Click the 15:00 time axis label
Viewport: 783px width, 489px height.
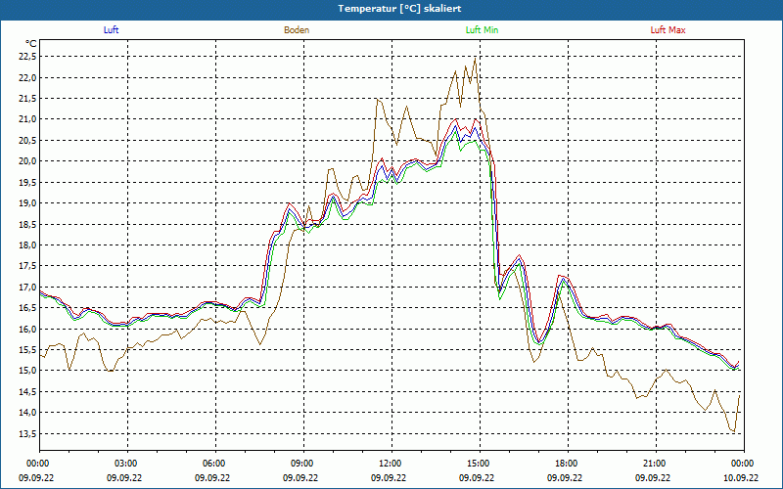point(480,464)
